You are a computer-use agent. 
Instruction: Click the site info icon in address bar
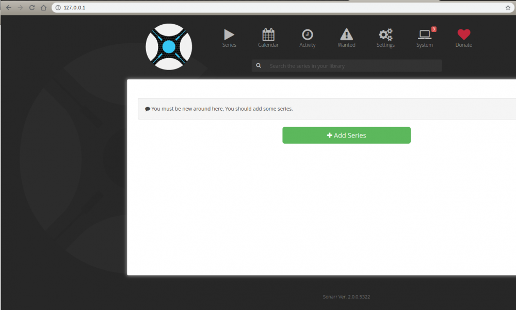coord(58,8)
